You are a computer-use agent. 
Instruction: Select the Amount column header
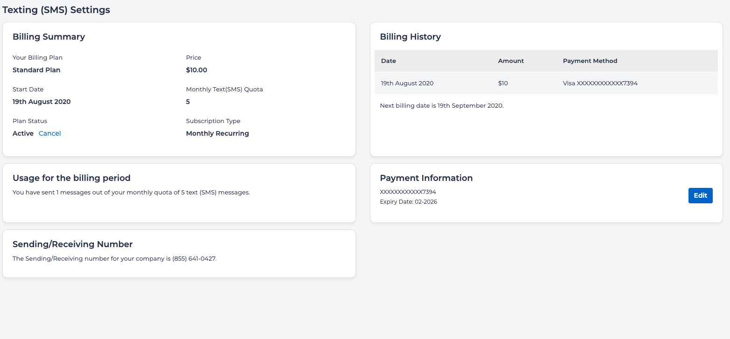[511, 61]
